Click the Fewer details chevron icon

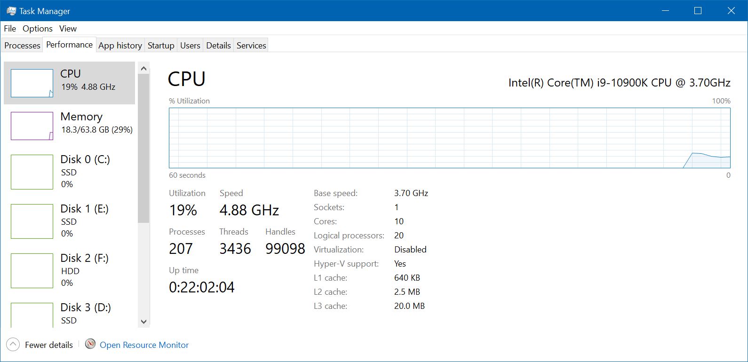[13, 345]
